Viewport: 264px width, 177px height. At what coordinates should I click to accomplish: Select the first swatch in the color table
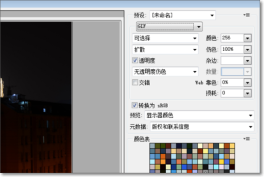click(x=152, y=145)
